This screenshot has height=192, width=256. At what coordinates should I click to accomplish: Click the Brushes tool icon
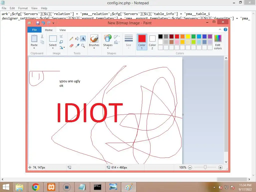[x=94, y=39]
